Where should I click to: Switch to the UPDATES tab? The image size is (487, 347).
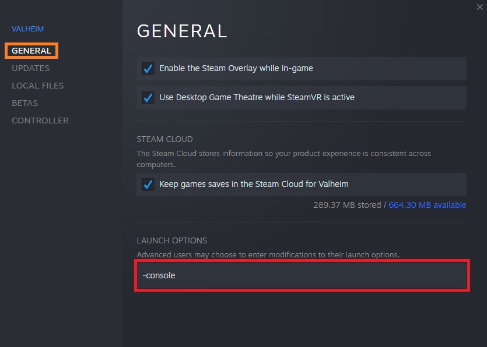click(30, 68)
